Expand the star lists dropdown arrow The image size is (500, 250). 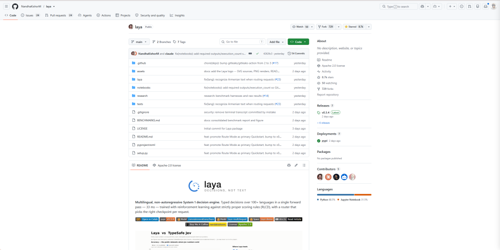[x=369, y=27]
